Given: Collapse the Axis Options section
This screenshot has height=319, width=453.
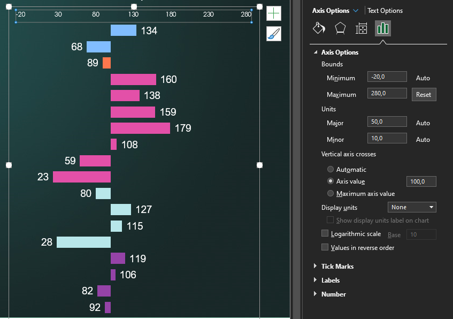Looking at the screenshot, I should [x=316, y=52].
